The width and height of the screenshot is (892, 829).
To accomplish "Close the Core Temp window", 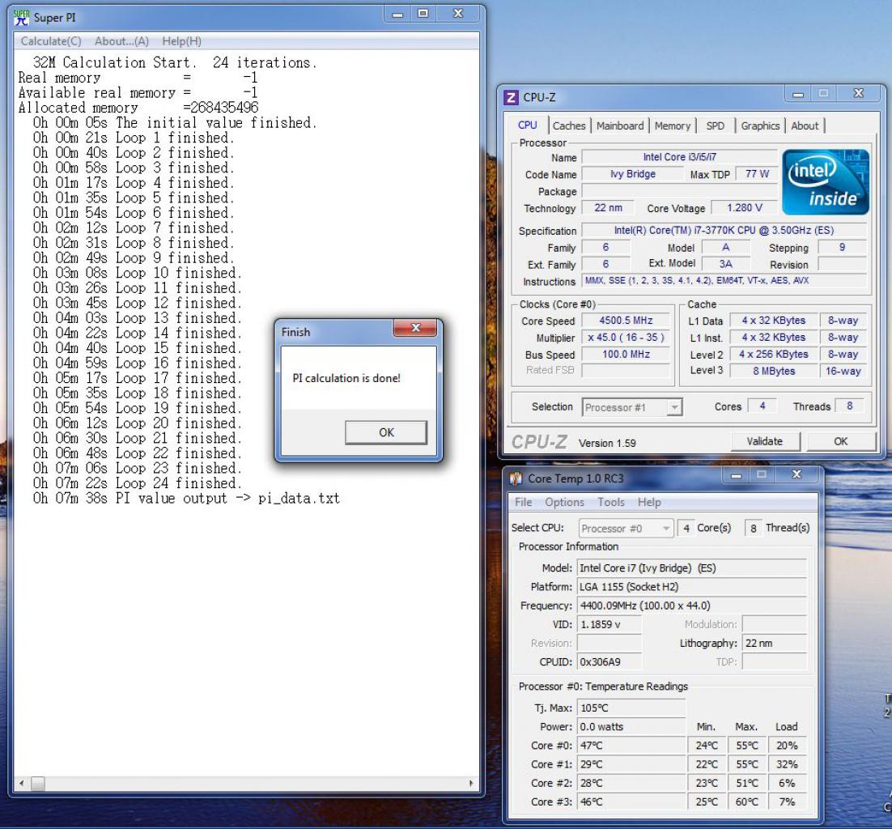I will (x=796, y=475).
